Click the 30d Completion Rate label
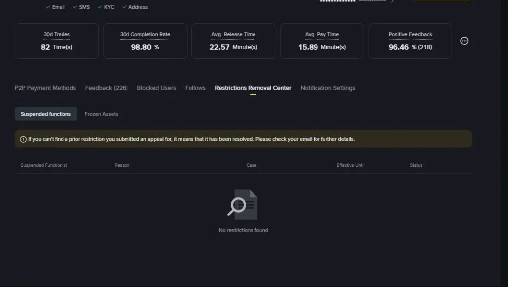This screenshot has width=508, height=287. pos(145,35)
